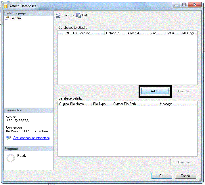Screen dimensions: 205x185
Task: Click the Attach Databases title bar icon
Action: [x=5, y=6]
